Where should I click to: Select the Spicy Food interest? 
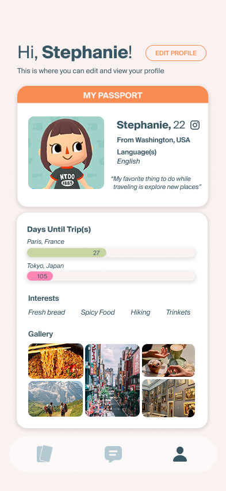(x=98, y=312)
